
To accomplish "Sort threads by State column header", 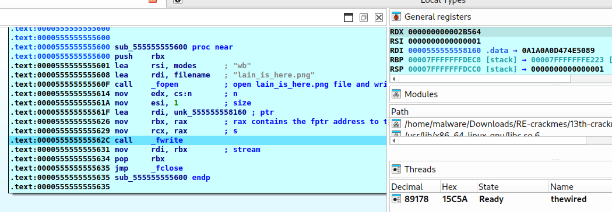I will [x=512, y=187].
